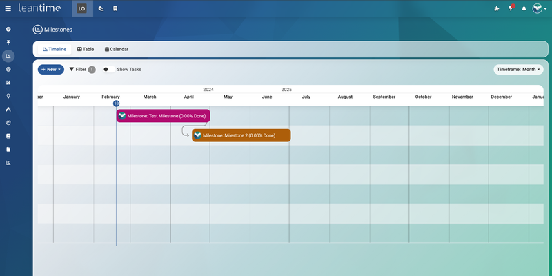Open the wiki book sidebar icon

(8, 136)
